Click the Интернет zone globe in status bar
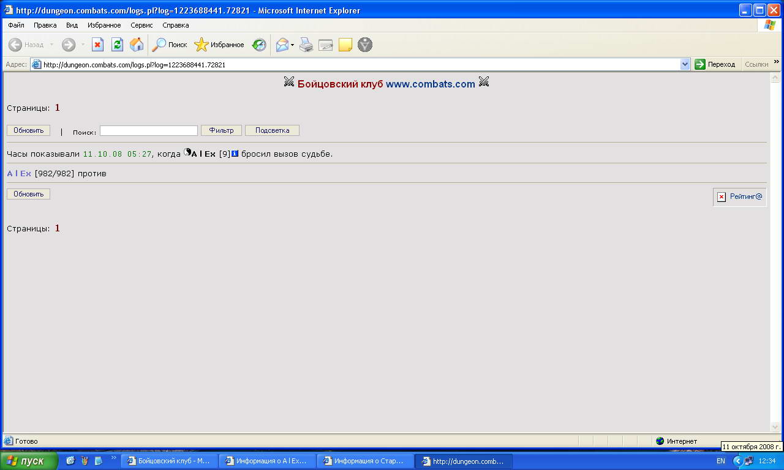The width and height of the screenshot is (784, 470). [x=660, y=441]
